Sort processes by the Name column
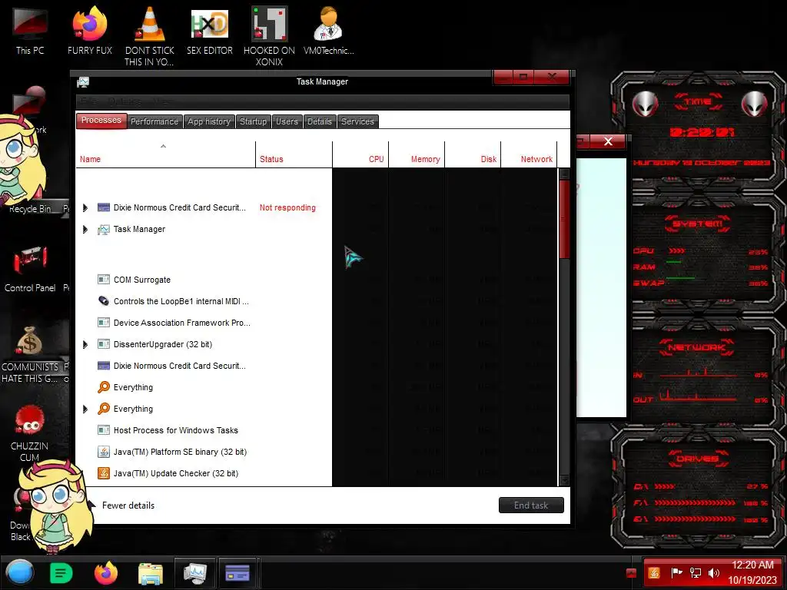 click(x=165, y=154)
